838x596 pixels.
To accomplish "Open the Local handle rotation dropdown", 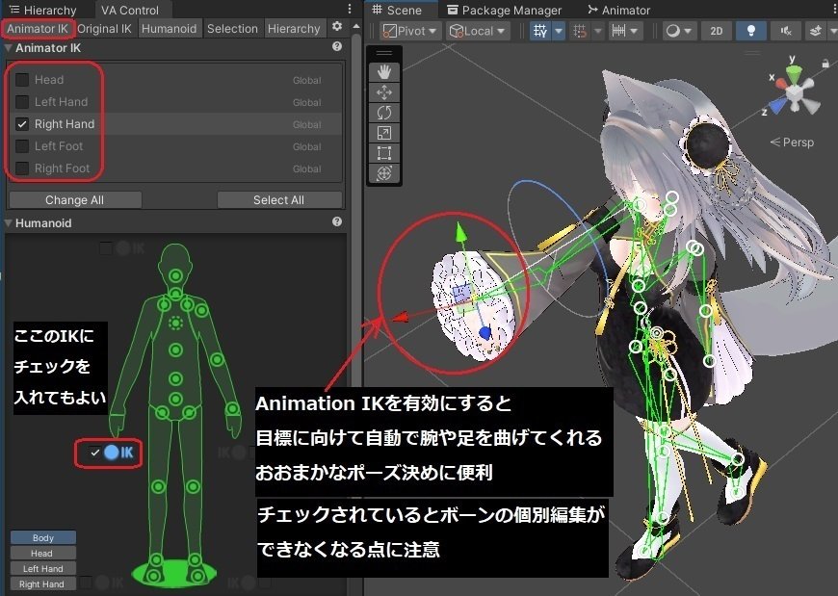I will click(477, 31).
